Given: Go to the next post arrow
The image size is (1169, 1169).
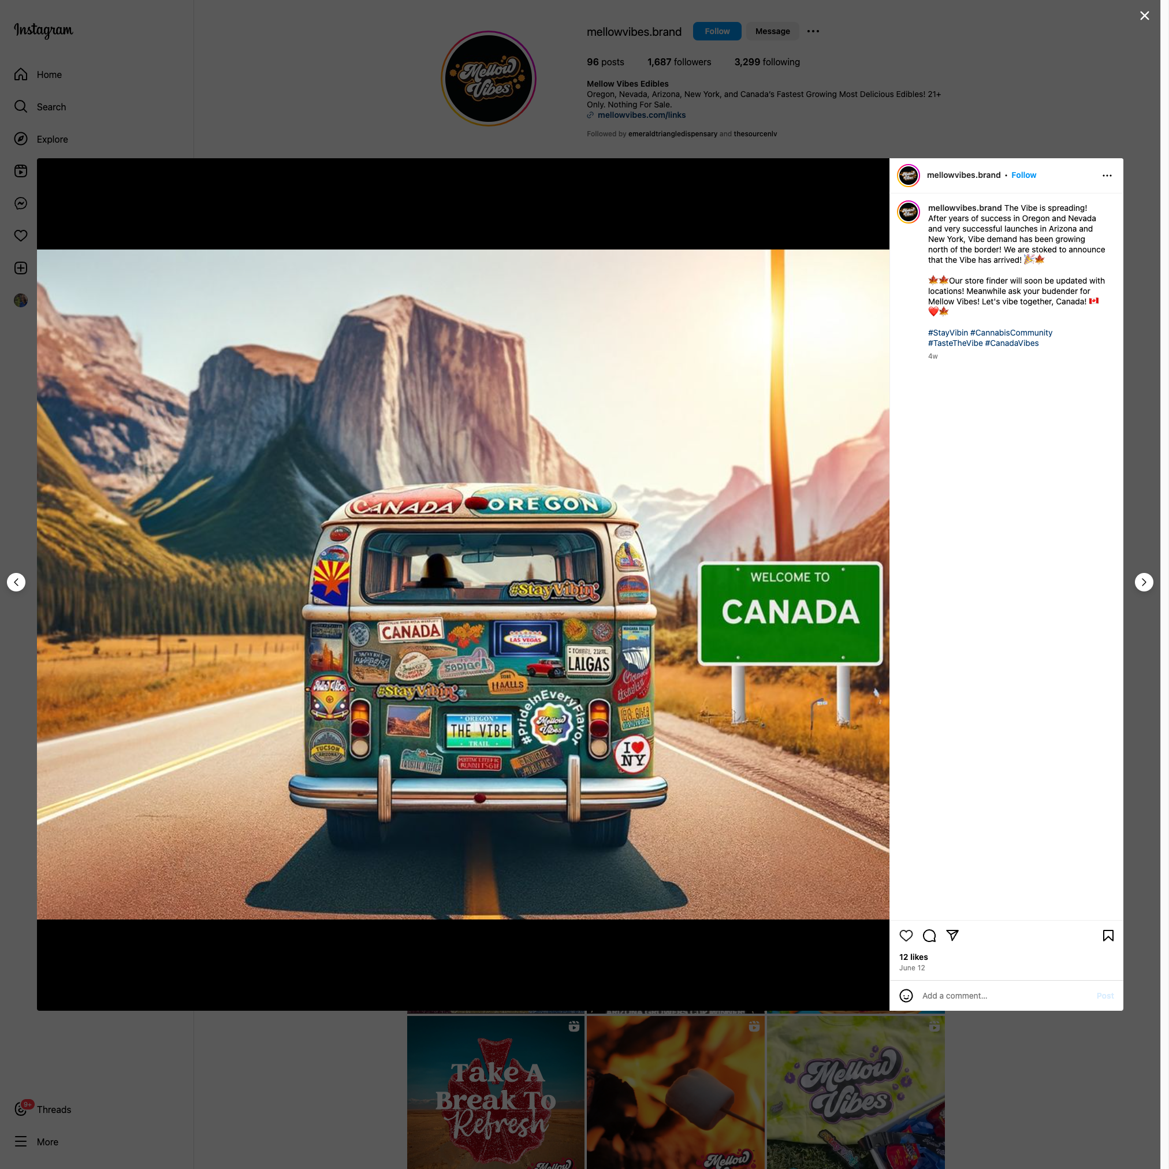Looking at the screenshot, I should click(1144, 582).
